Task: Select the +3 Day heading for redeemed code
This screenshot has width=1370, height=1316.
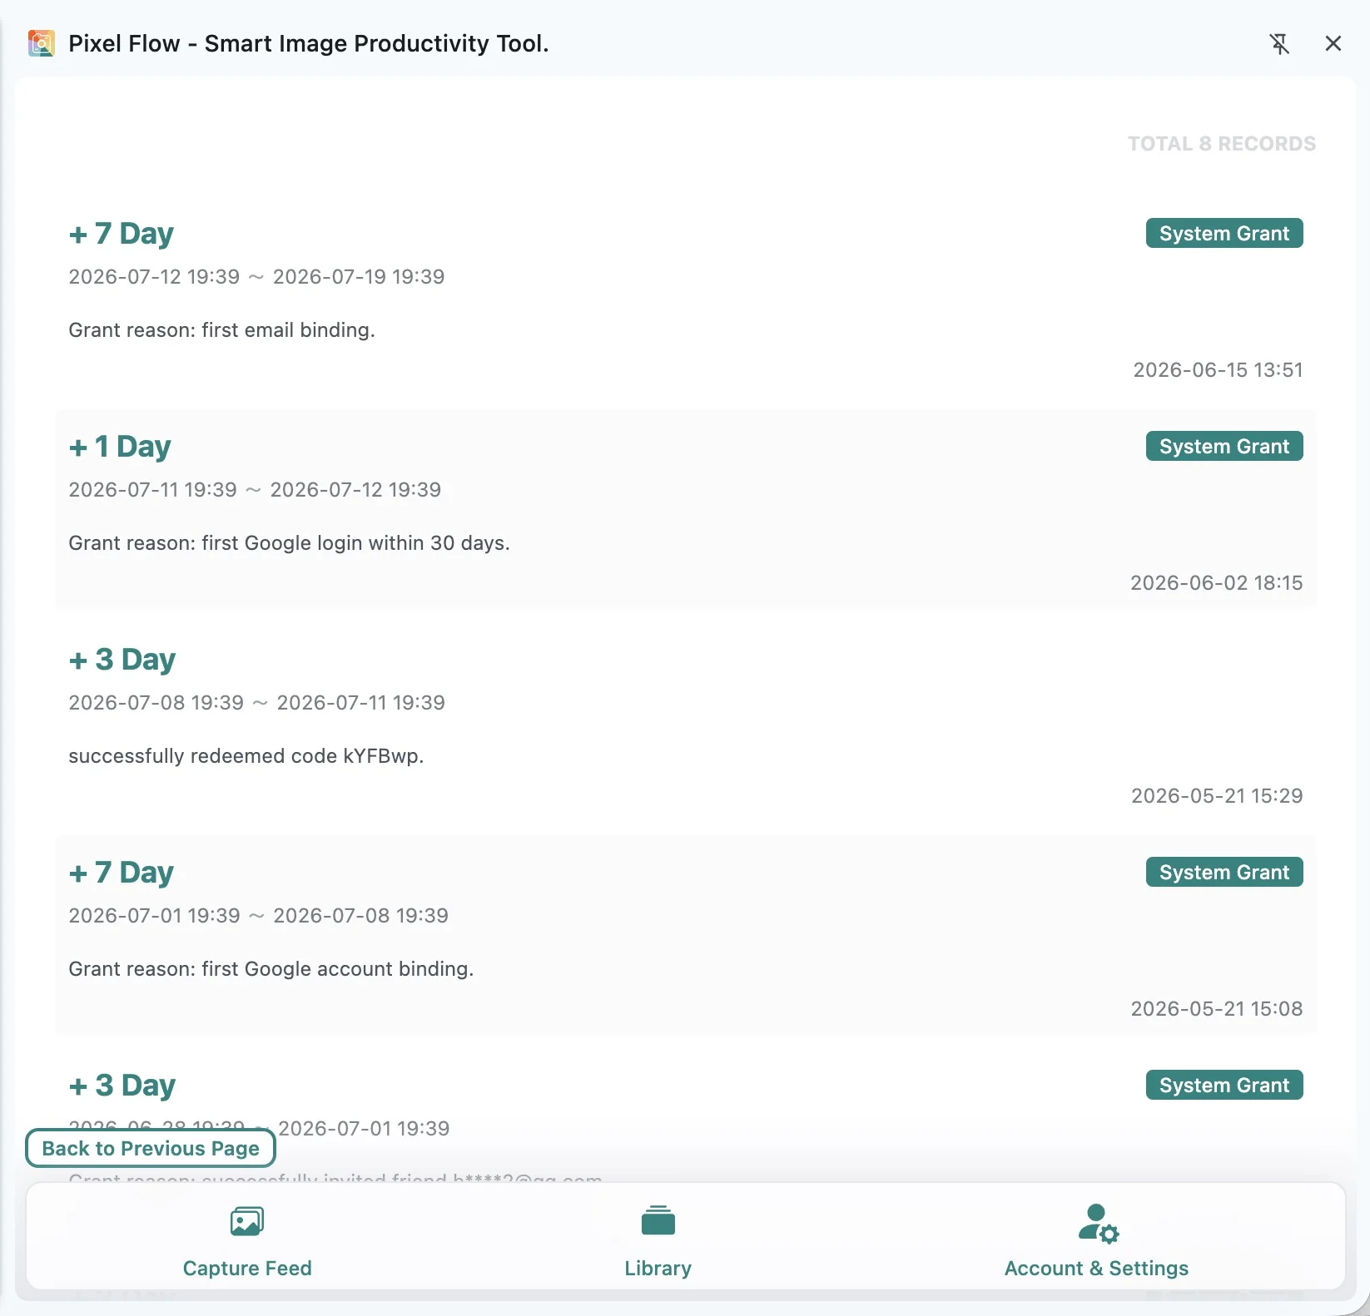Action: point(122,660)
